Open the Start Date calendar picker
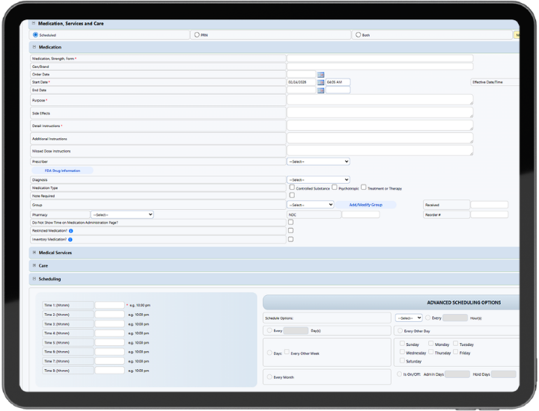Screen dimensions: 539x411 click(x=320, y=82)
